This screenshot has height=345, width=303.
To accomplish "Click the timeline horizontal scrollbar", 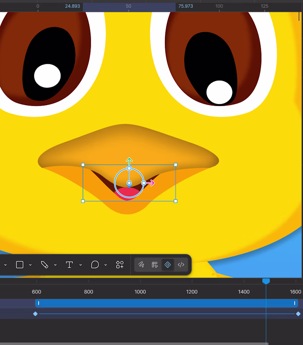I will [134, 344].
